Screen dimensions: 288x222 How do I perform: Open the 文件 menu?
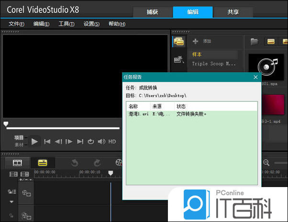pos(16,24)
